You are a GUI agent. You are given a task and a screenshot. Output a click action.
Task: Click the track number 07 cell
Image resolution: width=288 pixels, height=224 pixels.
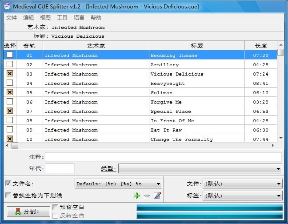coord(30,111)
